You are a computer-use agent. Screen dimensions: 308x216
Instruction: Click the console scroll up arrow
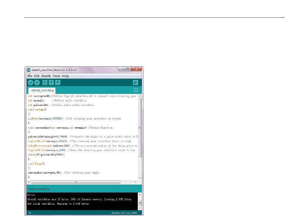tap(140, 195)
